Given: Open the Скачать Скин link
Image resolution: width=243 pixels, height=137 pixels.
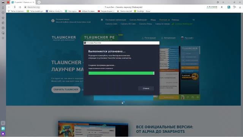Looking at the screenshot, I should coord(111,24).
